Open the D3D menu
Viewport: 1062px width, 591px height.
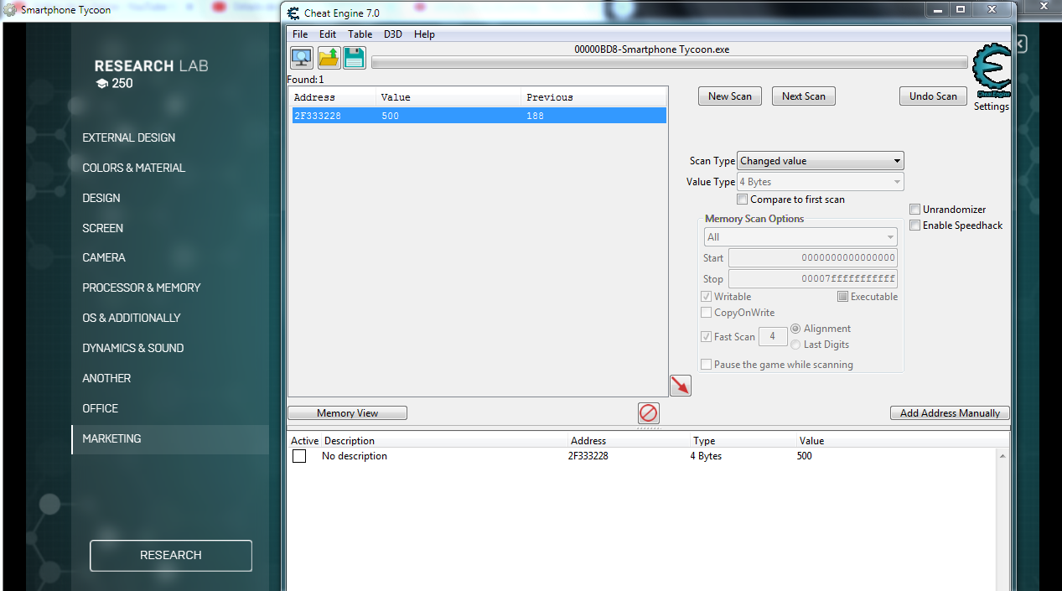coord(393,34)
